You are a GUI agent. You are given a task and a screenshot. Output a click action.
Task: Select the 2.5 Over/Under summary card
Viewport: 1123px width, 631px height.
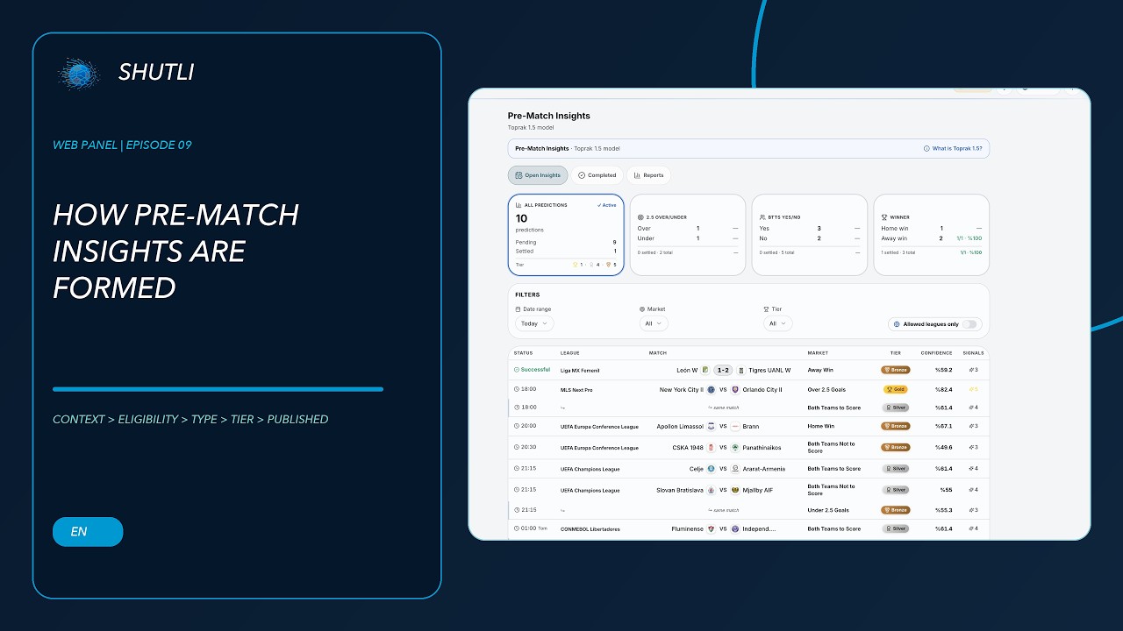pos(688,235)
